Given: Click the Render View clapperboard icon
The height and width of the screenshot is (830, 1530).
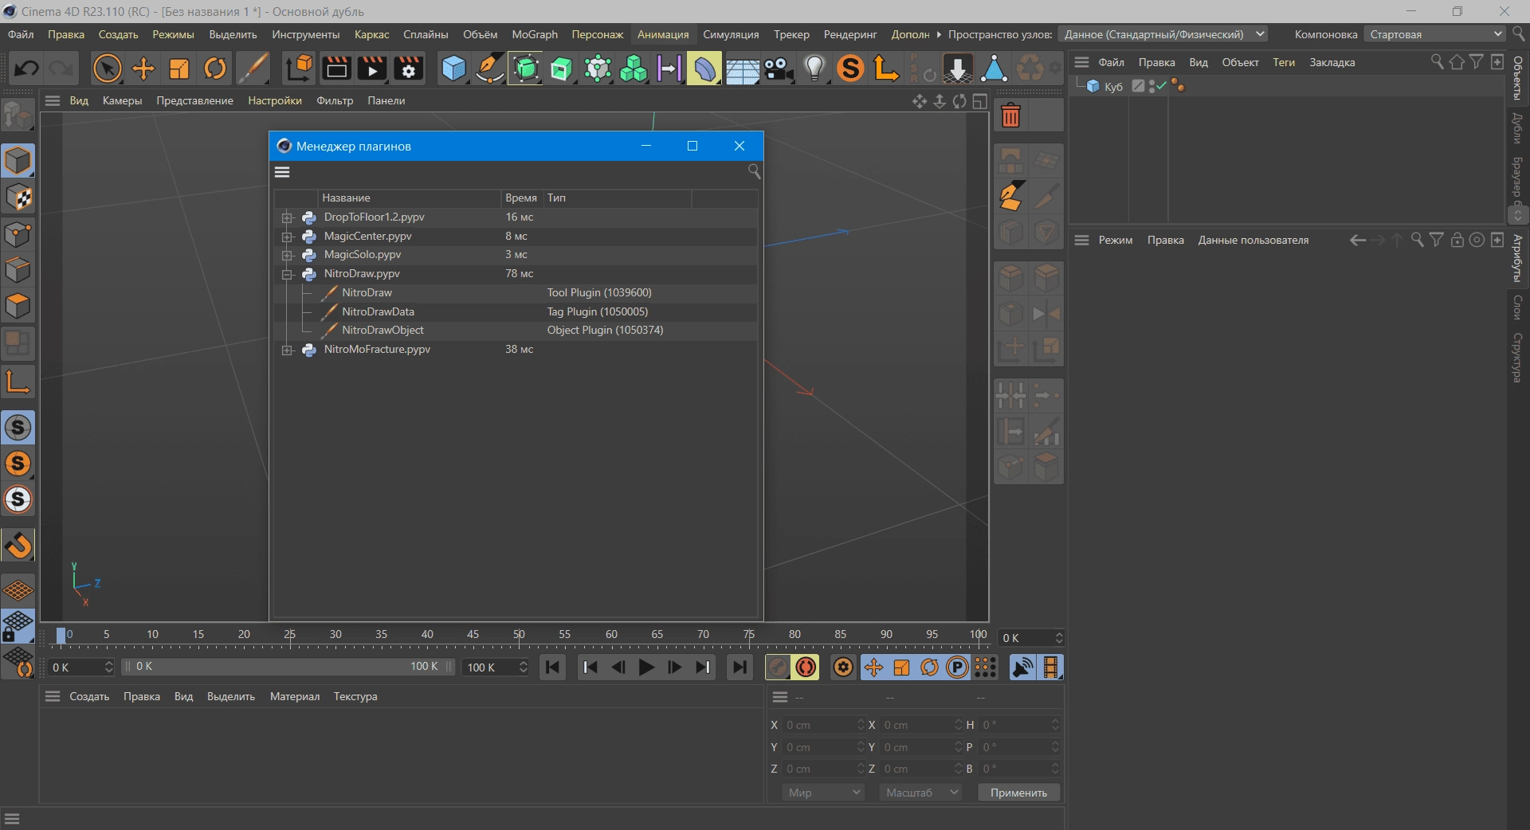Looking at the screenshot, I should point(336,69).
